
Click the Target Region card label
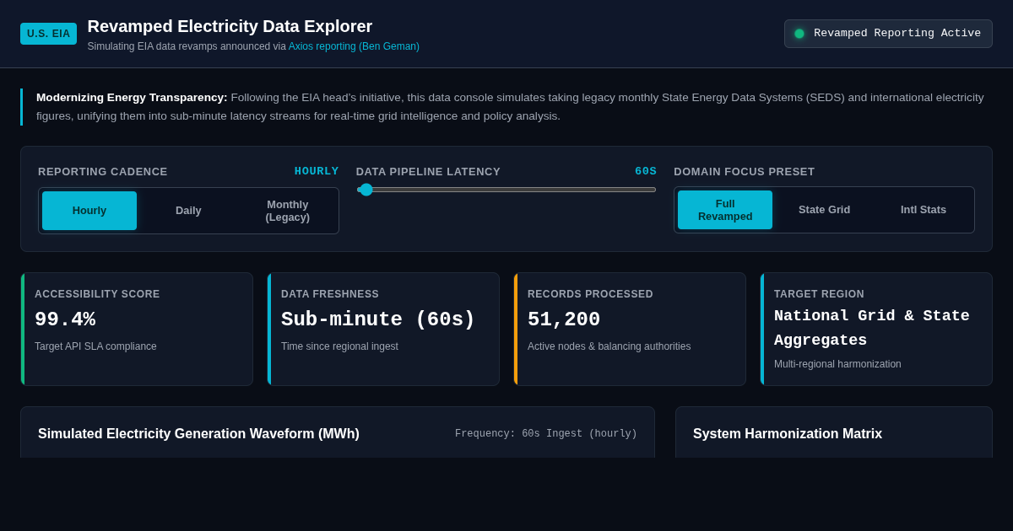point(819,294)
